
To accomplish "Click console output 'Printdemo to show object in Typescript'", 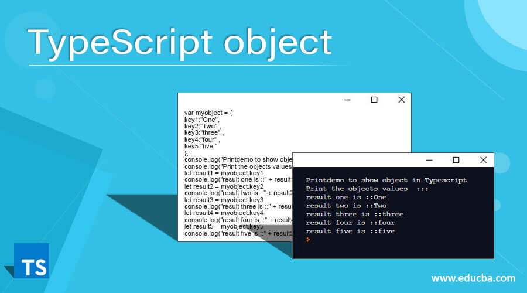I will pos(386,180).
